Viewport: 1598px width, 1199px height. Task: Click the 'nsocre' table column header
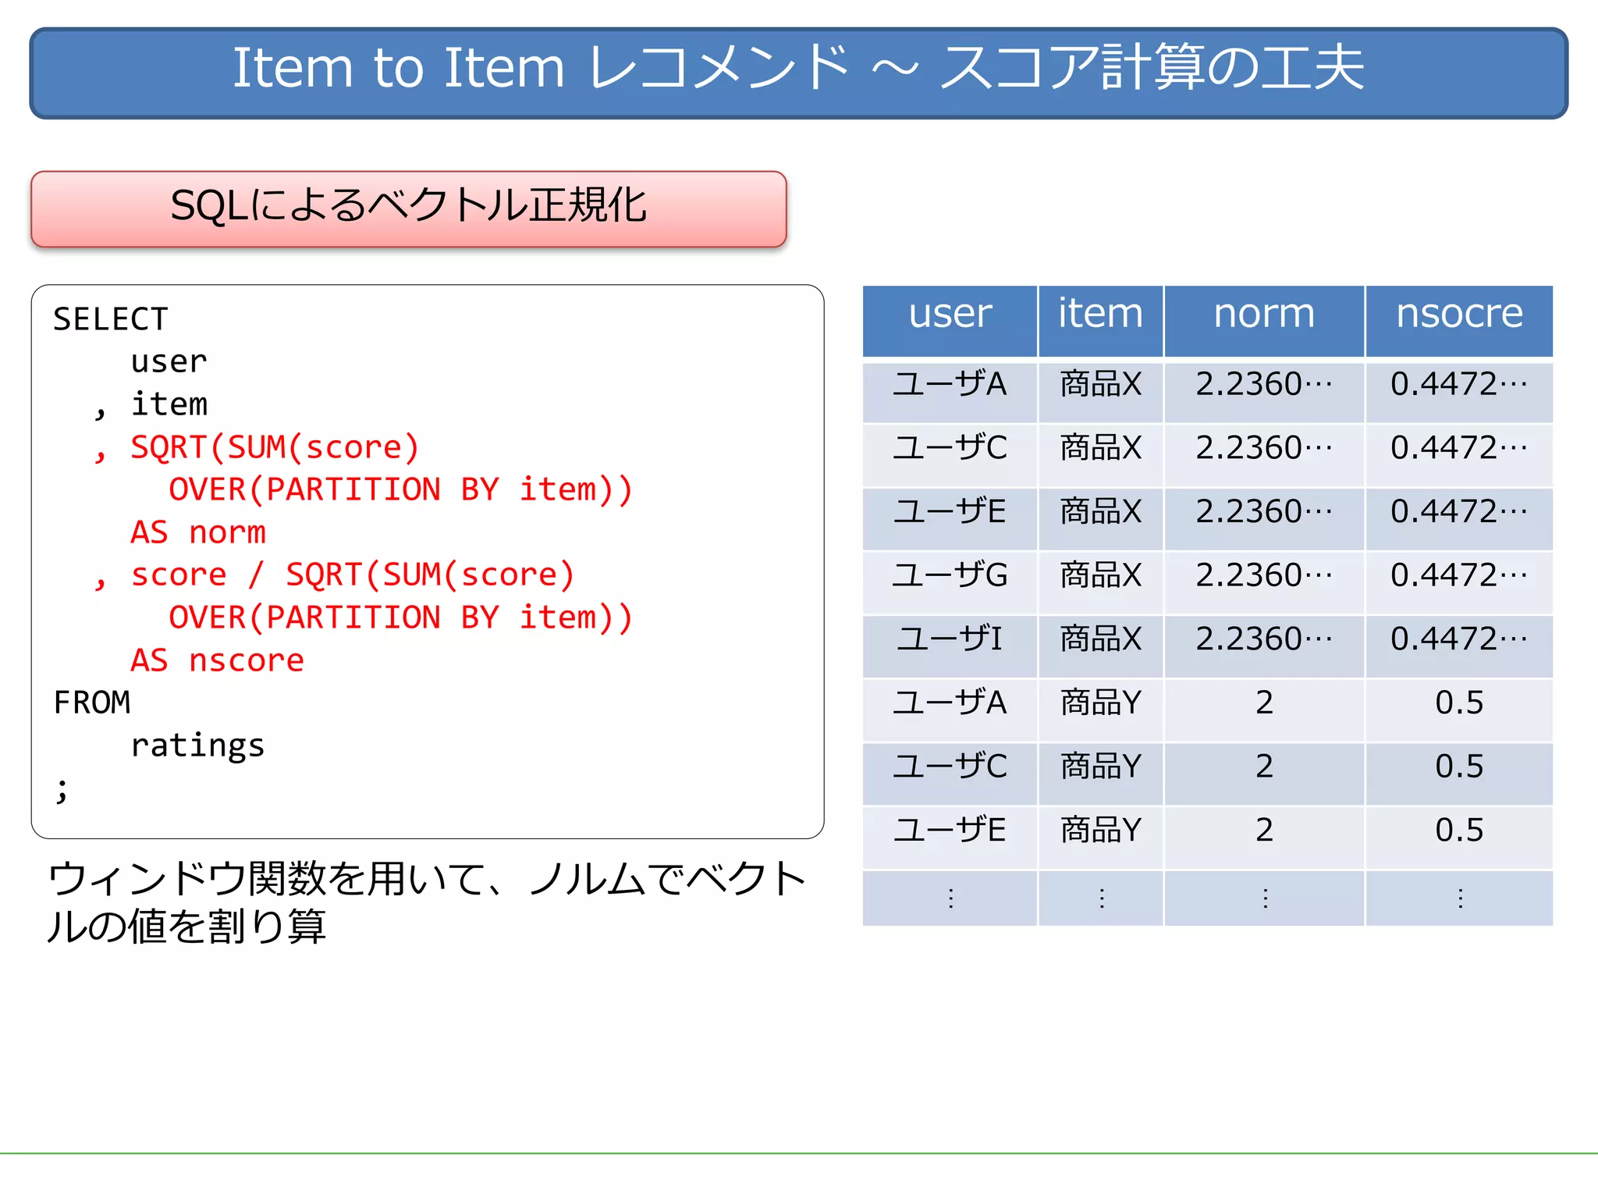[1459, 321]
